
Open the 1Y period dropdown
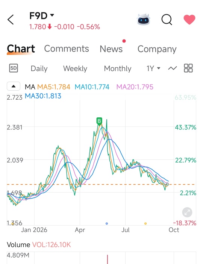[153, 68]
